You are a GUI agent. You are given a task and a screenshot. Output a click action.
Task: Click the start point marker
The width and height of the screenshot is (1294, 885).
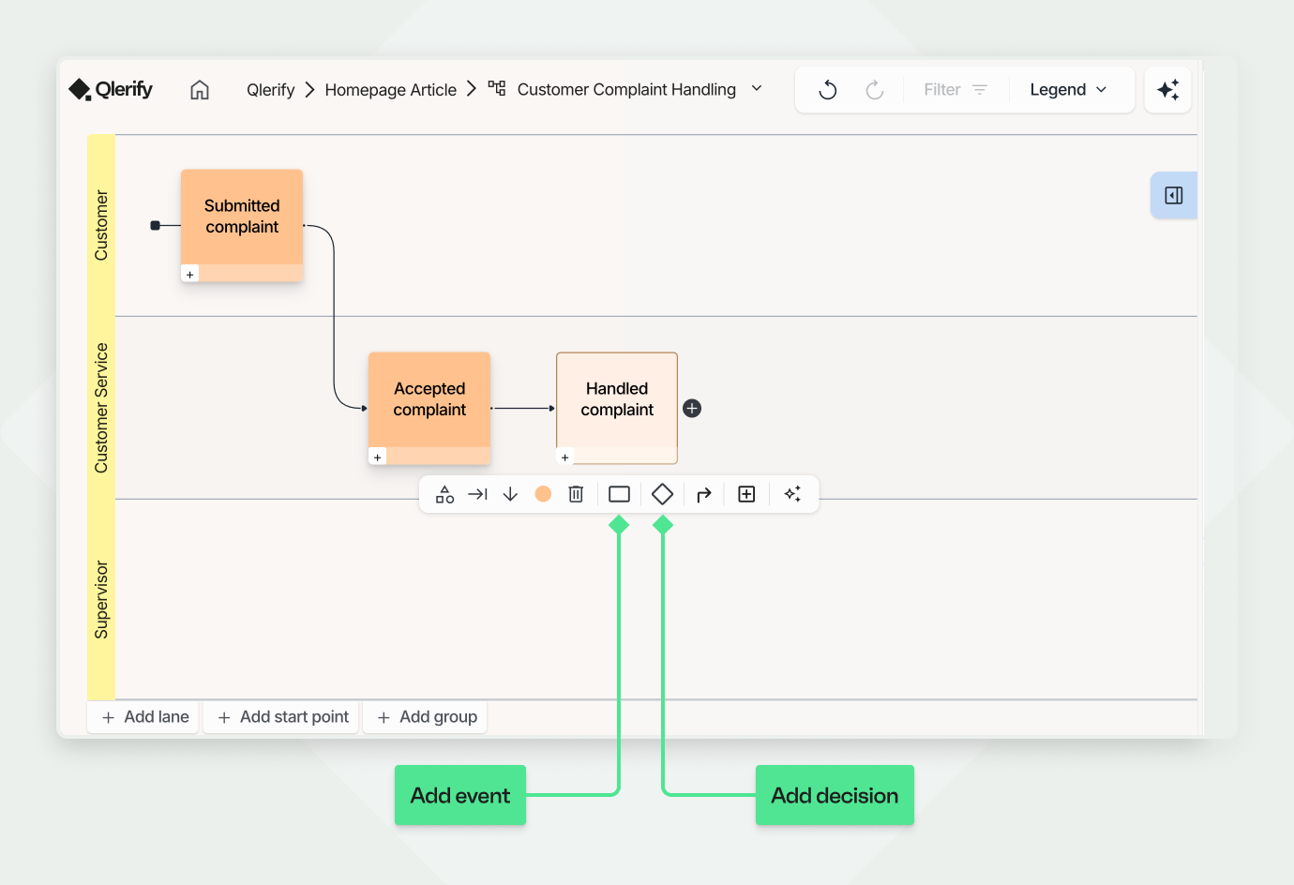coord(156,225)
